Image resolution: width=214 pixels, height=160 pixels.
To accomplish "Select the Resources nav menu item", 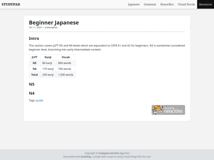I will 205,4.
